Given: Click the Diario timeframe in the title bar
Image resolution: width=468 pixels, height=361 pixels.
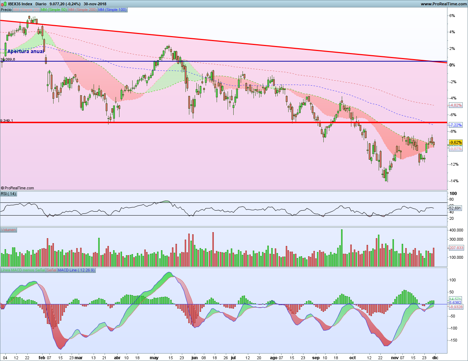Looking at the screenshot, I should coord(41,4).
